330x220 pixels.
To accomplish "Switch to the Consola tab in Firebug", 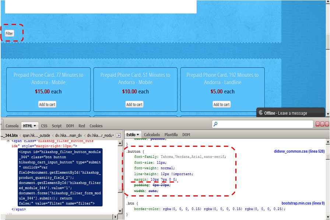I will [x=12, y=126].
